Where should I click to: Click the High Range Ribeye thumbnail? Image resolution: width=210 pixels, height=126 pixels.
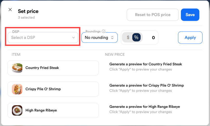(x=17, y=110)
